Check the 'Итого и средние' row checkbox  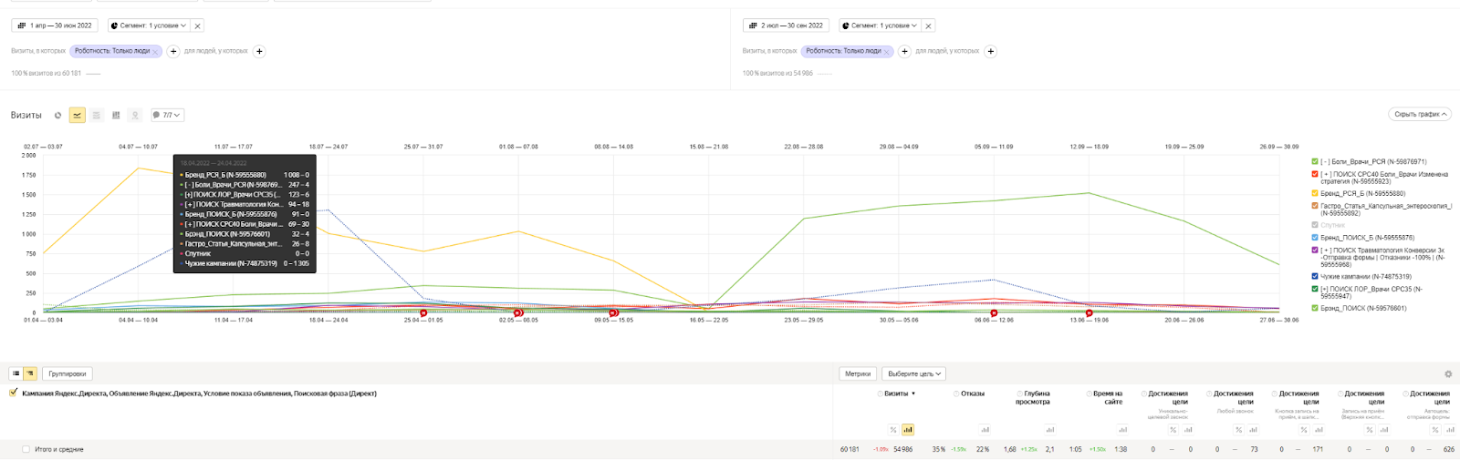point(26,449)
